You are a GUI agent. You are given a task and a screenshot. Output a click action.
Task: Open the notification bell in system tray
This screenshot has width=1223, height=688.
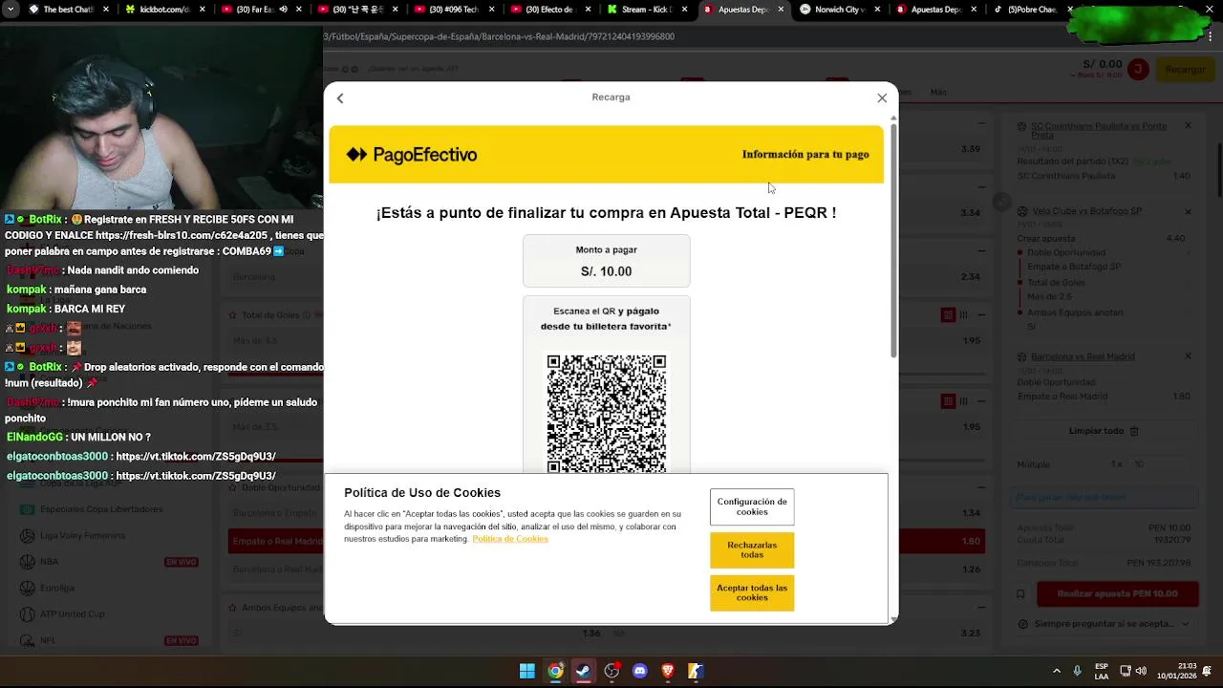point(1208,671)
